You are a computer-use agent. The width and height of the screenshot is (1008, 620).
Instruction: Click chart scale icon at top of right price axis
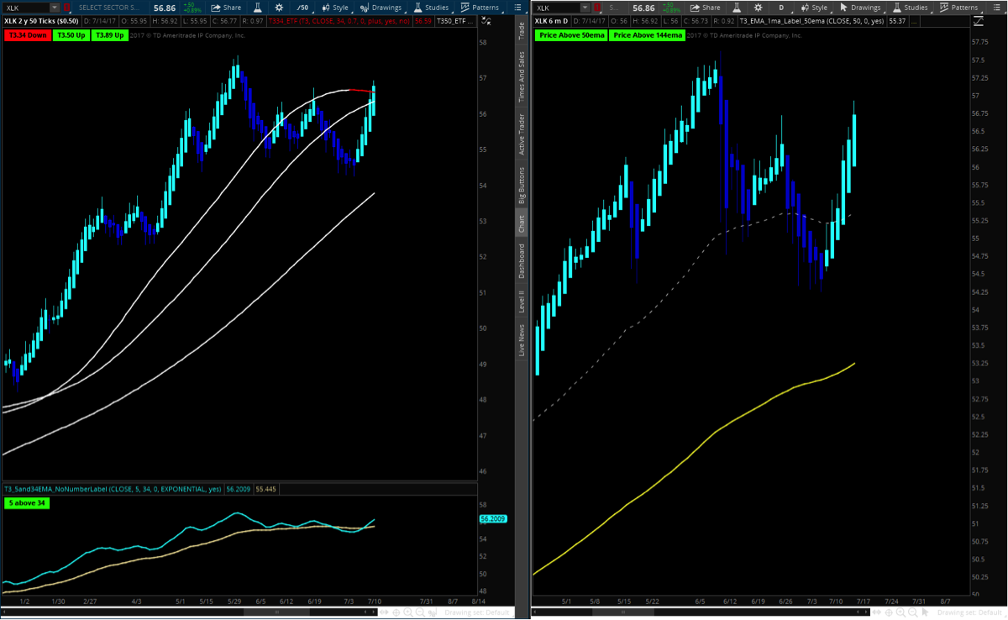979,20
